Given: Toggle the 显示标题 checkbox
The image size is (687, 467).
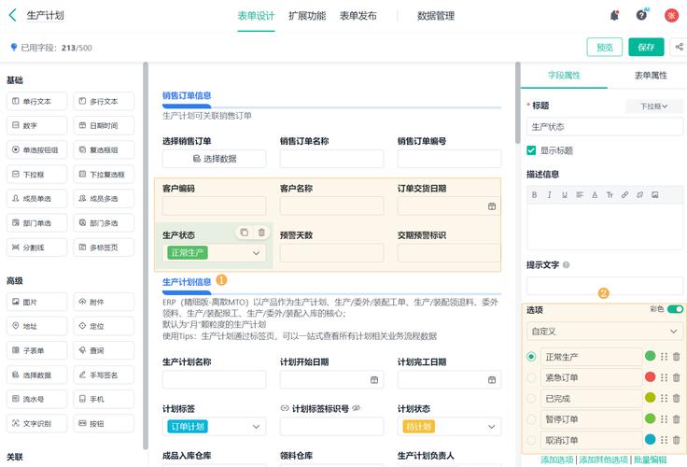Looking at the screenshot, I should click(531, 150).
